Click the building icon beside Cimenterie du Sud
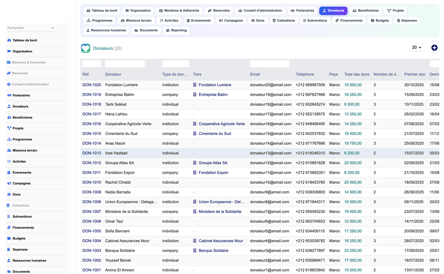 (x=195, y=133)
